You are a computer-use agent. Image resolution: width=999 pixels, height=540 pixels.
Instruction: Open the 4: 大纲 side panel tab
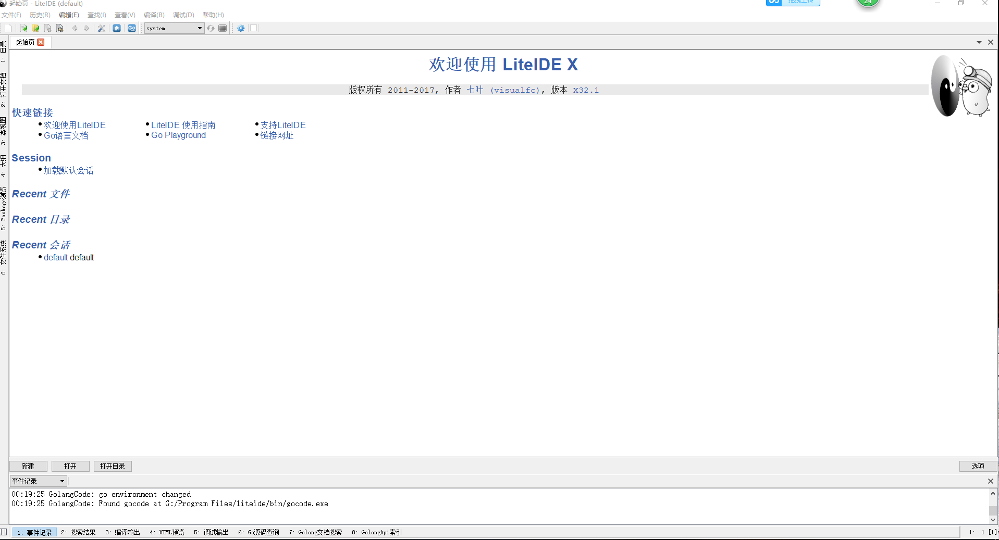point(4,166)
